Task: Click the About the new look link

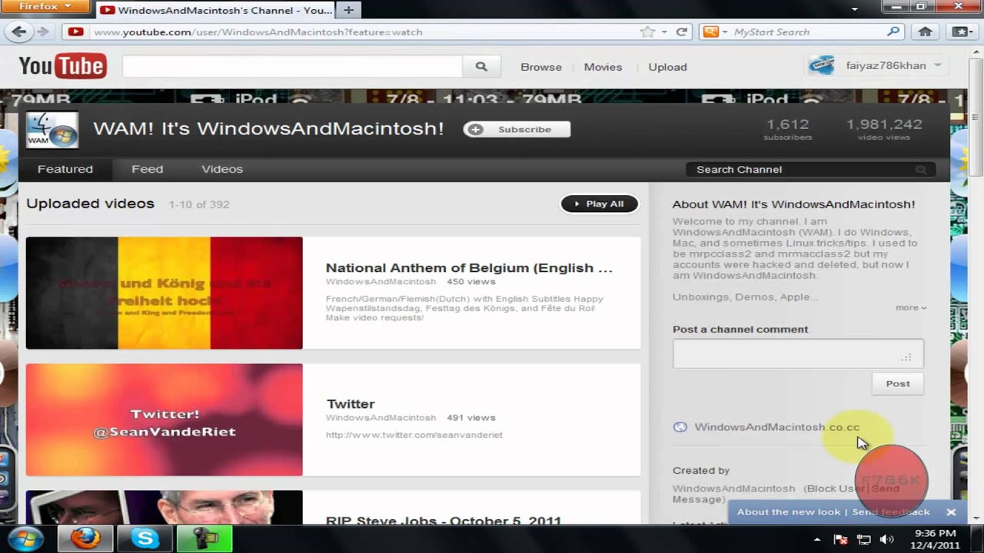Action: point(789,512)
